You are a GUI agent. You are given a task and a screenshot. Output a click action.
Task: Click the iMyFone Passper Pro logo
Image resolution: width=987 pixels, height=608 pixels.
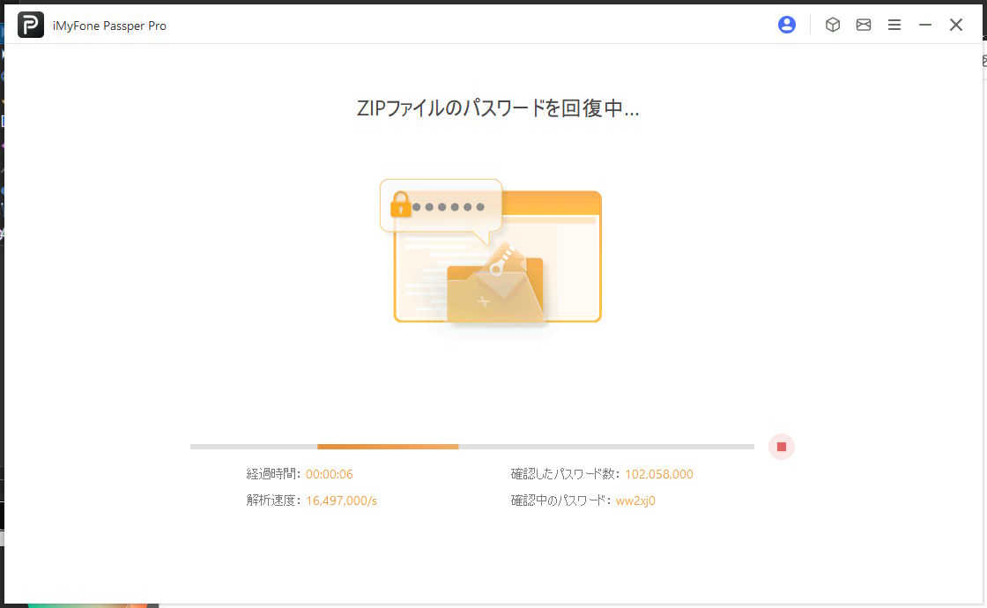31,26
